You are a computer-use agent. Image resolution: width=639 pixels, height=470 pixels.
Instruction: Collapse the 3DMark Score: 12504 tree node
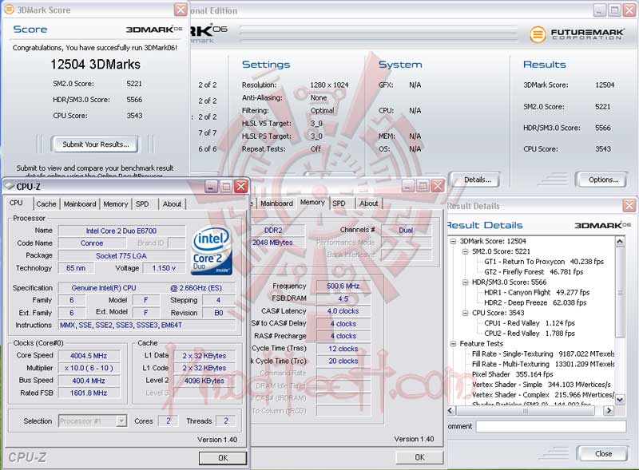coord(453,241)
